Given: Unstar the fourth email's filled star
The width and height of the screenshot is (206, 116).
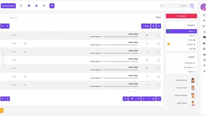Looking at the screenshot, I should pyautogui.click(x=147, y=60).
